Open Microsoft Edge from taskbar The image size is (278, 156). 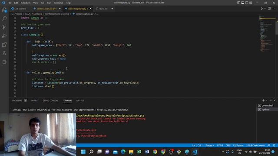click(123, 152)
